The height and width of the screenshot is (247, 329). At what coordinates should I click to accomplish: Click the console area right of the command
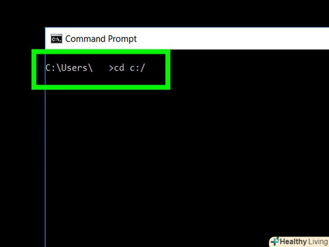coord(248,68)
